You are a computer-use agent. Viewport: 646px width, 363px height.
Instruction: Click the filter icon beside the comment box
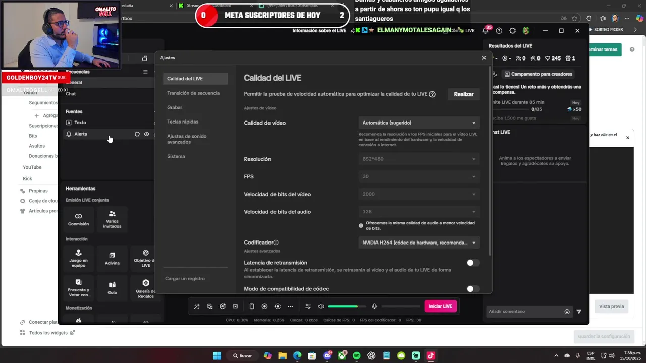(579, 312)
